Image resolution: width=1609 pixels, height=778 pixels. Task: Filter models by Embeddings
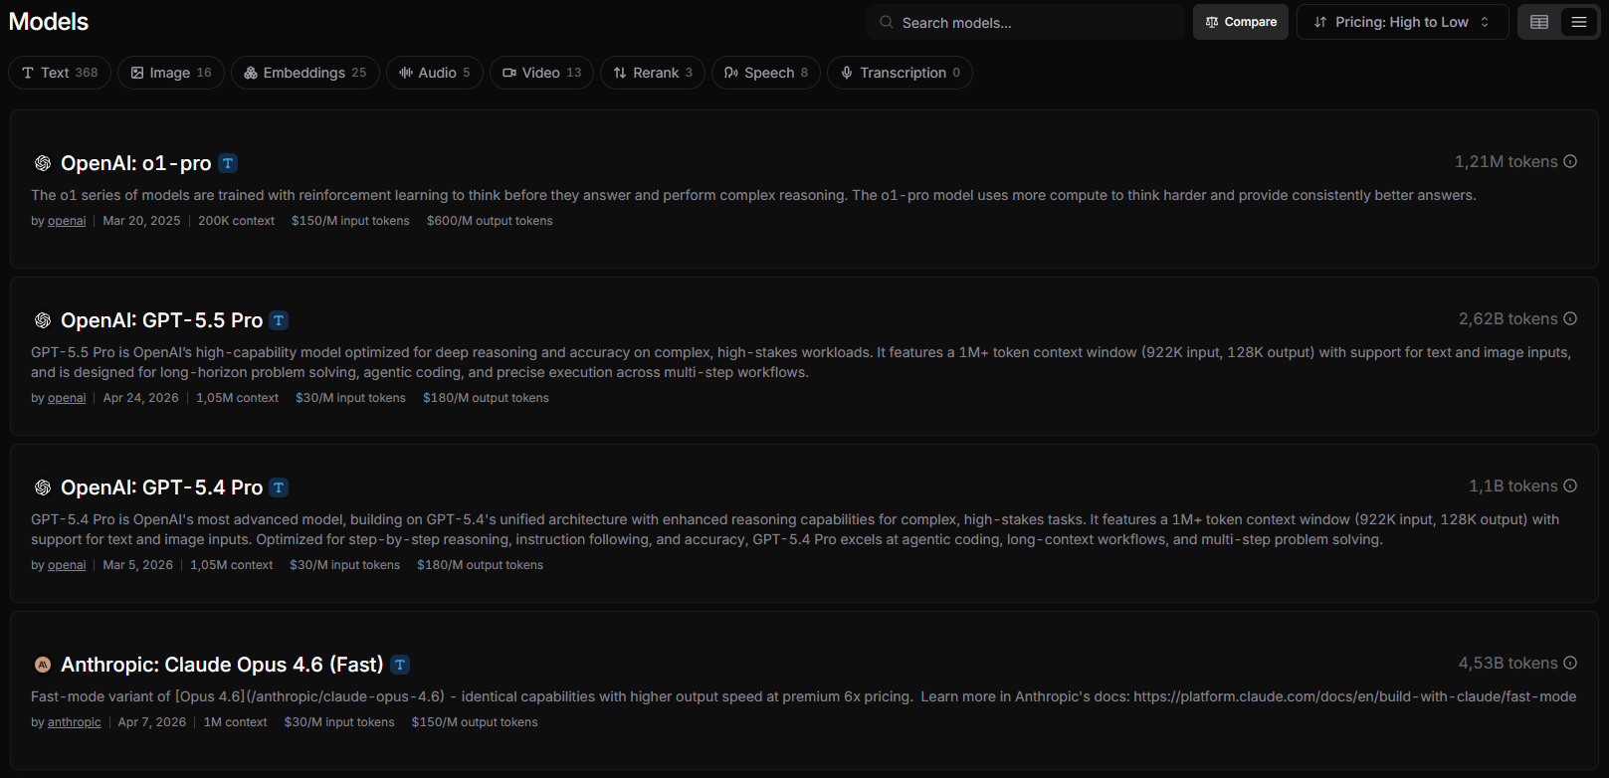(305, 73)
